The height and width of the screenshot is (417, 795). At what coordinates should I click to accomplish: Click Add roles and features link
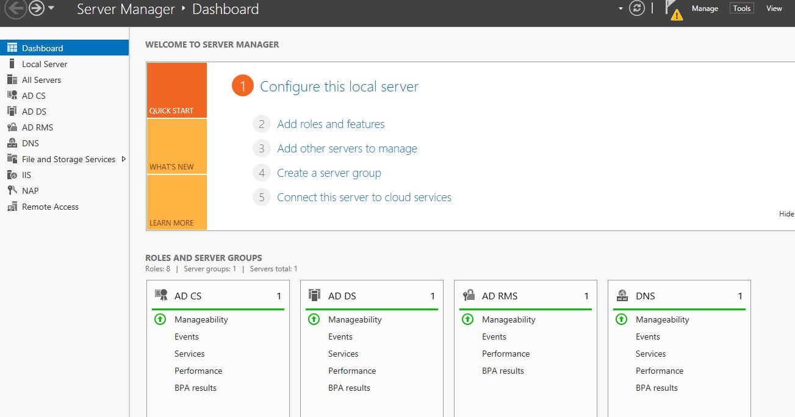(x=331, y=124)
